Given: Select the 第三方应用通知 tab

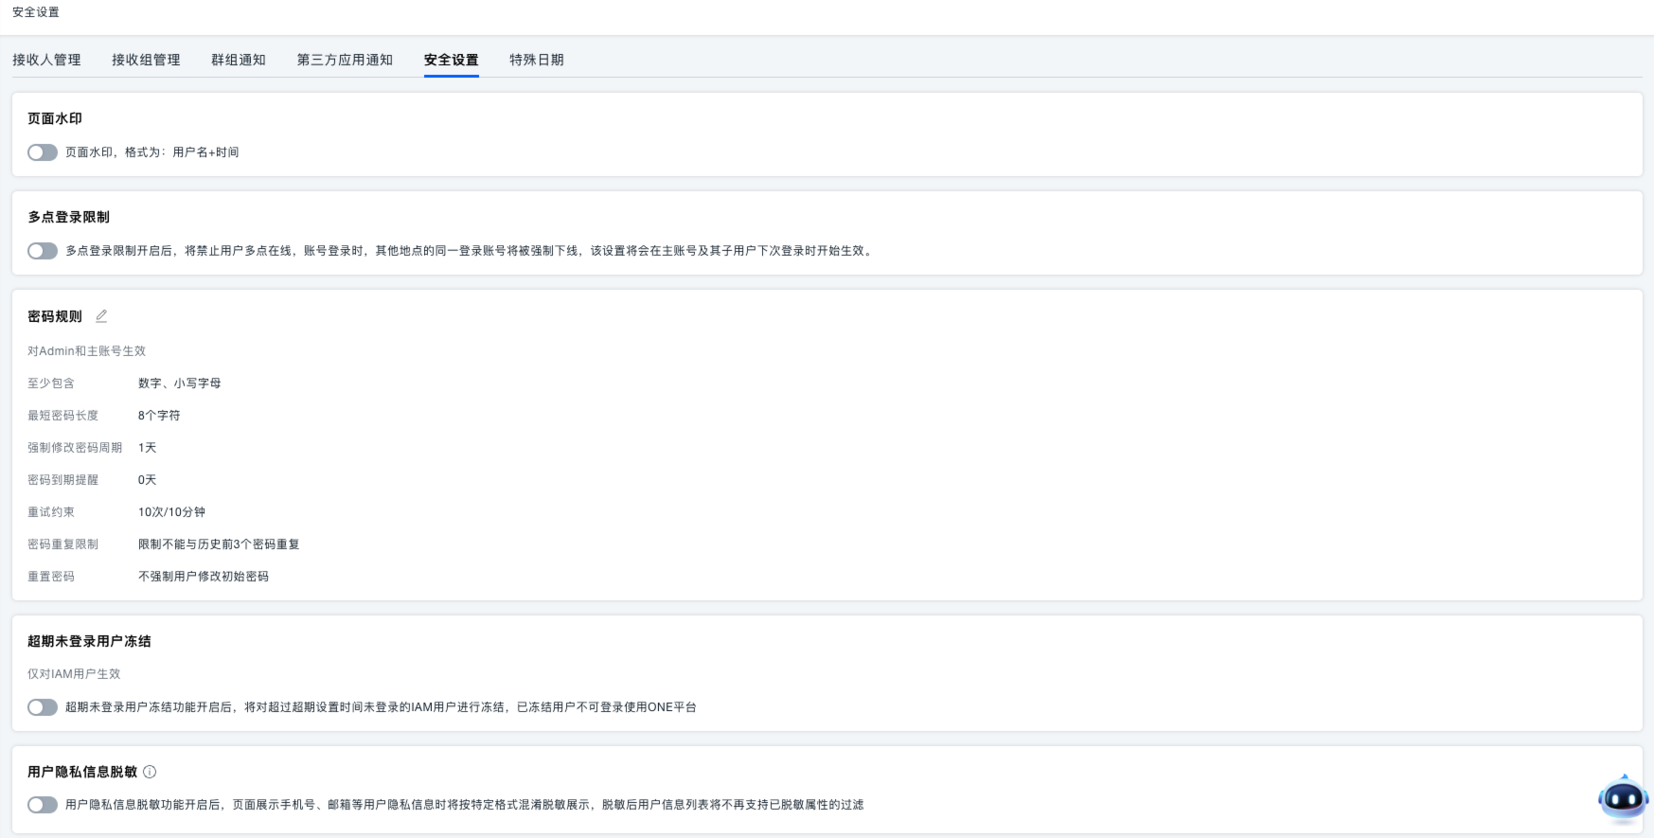Looking at the screenshot, I should coord(345,60).
